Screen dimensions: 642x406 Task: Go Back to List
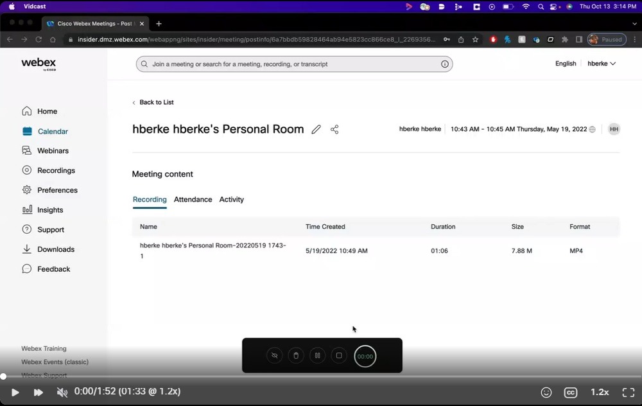coord(153,102)
